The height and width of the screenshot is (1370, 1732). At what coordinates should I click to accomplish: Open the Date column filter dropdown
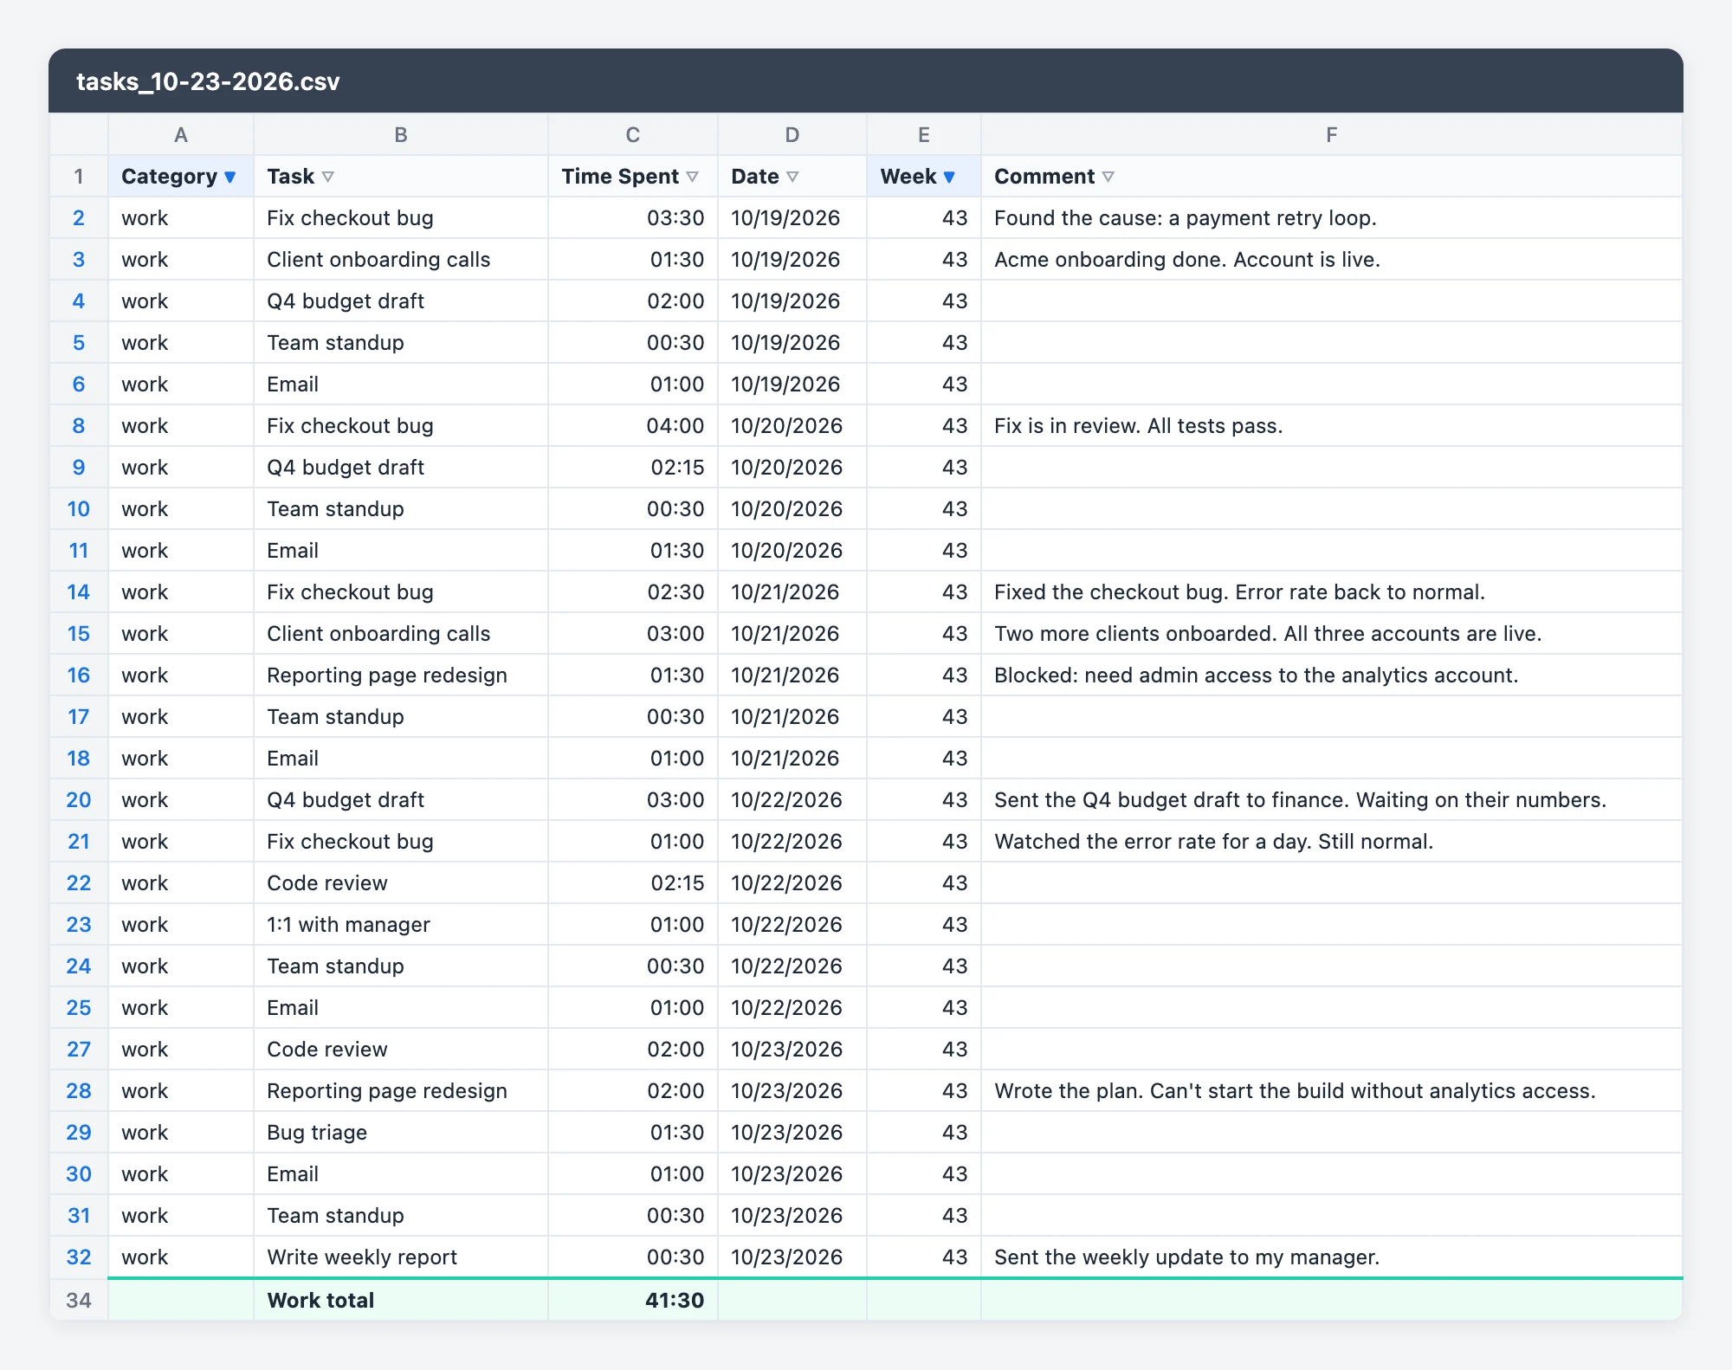pos(792,177)
